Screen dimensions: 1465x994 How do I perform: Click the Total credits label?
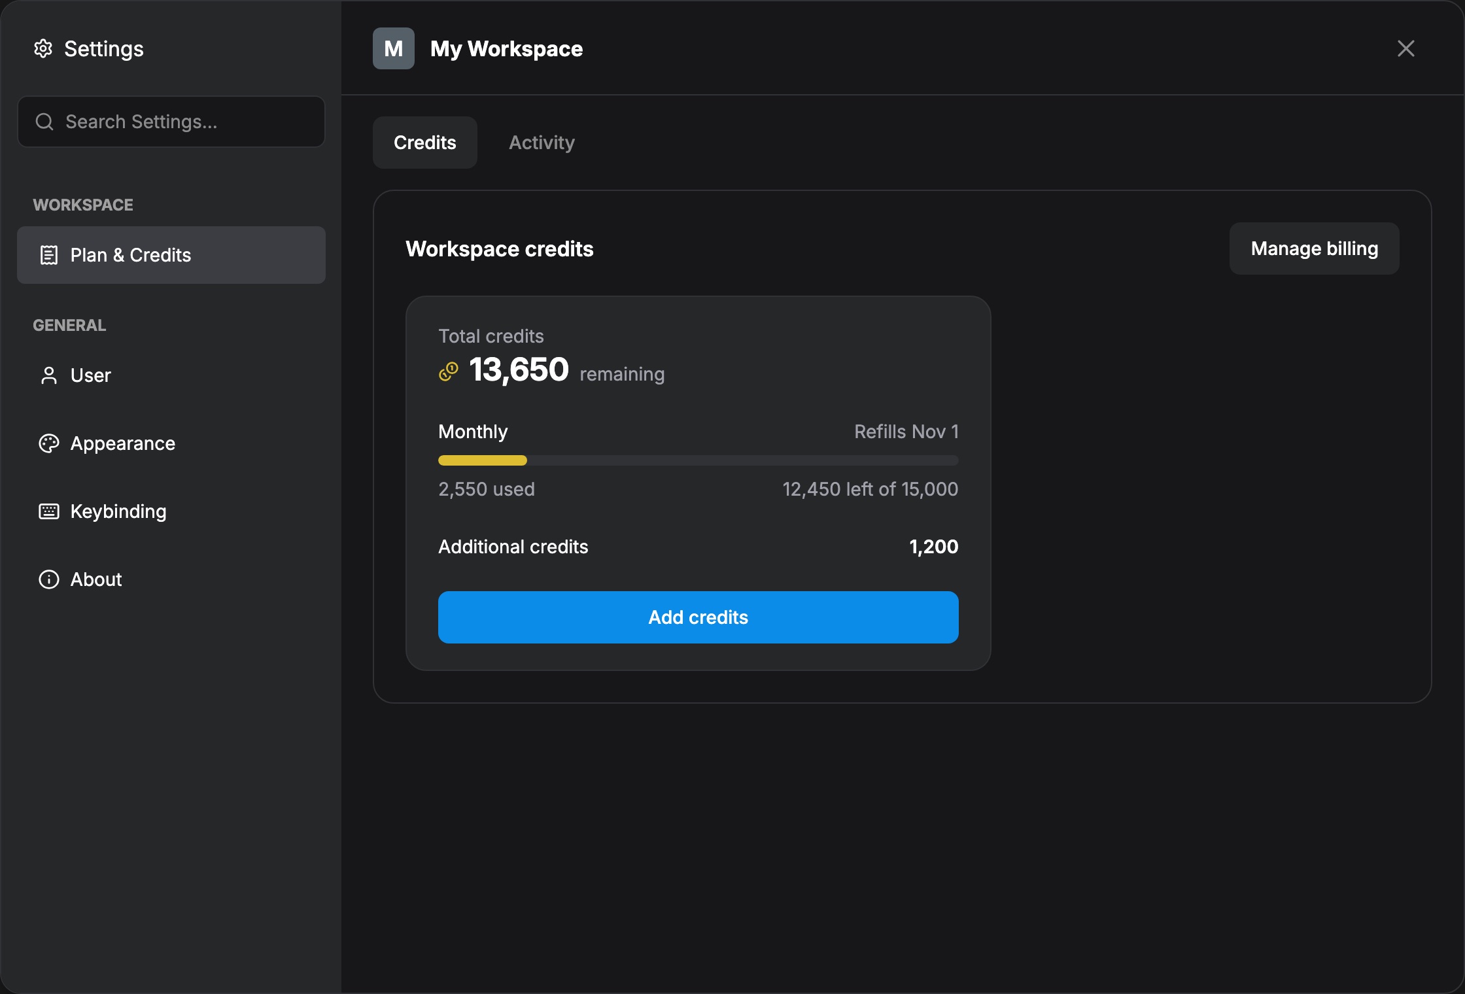point(491,336)
